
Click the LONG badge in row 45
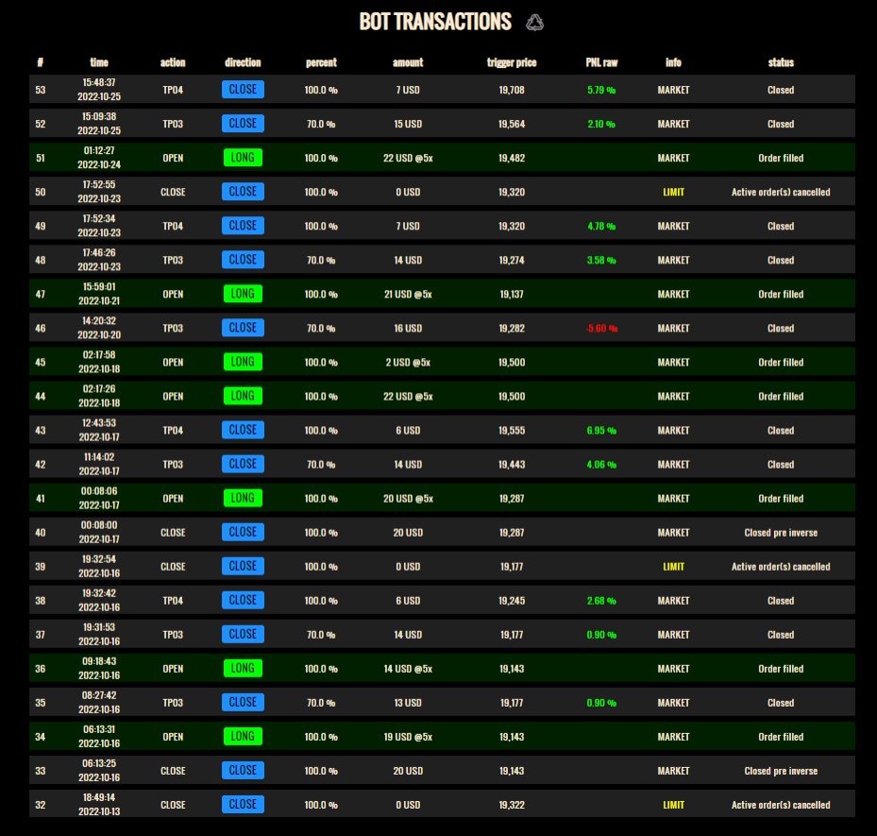point(243,362)
